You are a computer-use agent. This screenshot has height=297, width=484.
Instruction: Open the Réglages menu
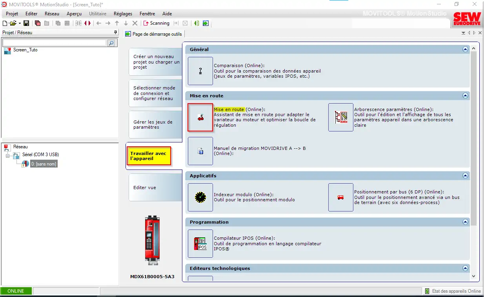click(x=123, y=14)
